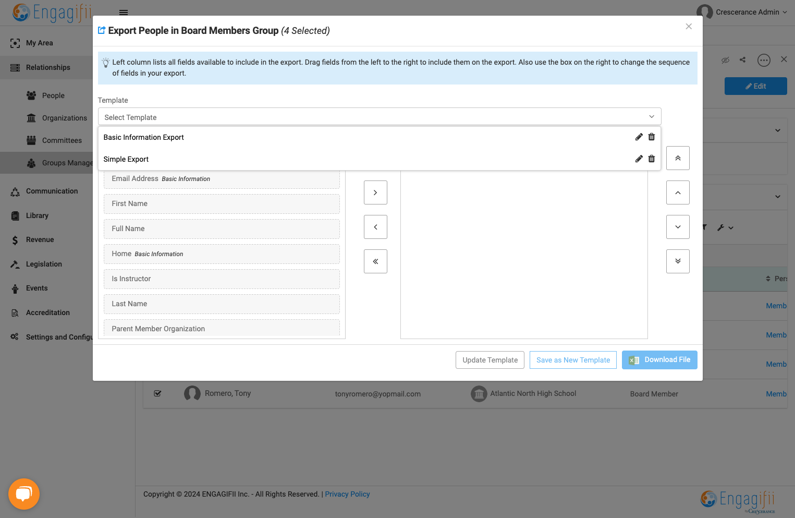This screenshot has height=518, width=795.
Task: Select the First Name field
Action: [x=222, y=204]
